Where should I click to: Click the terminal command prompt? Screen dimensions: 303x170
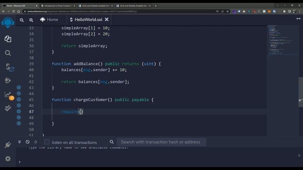click(19, 162)
